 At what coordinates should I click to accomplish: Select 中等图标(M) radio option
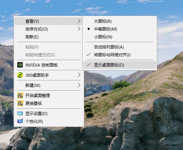(120, 29)
